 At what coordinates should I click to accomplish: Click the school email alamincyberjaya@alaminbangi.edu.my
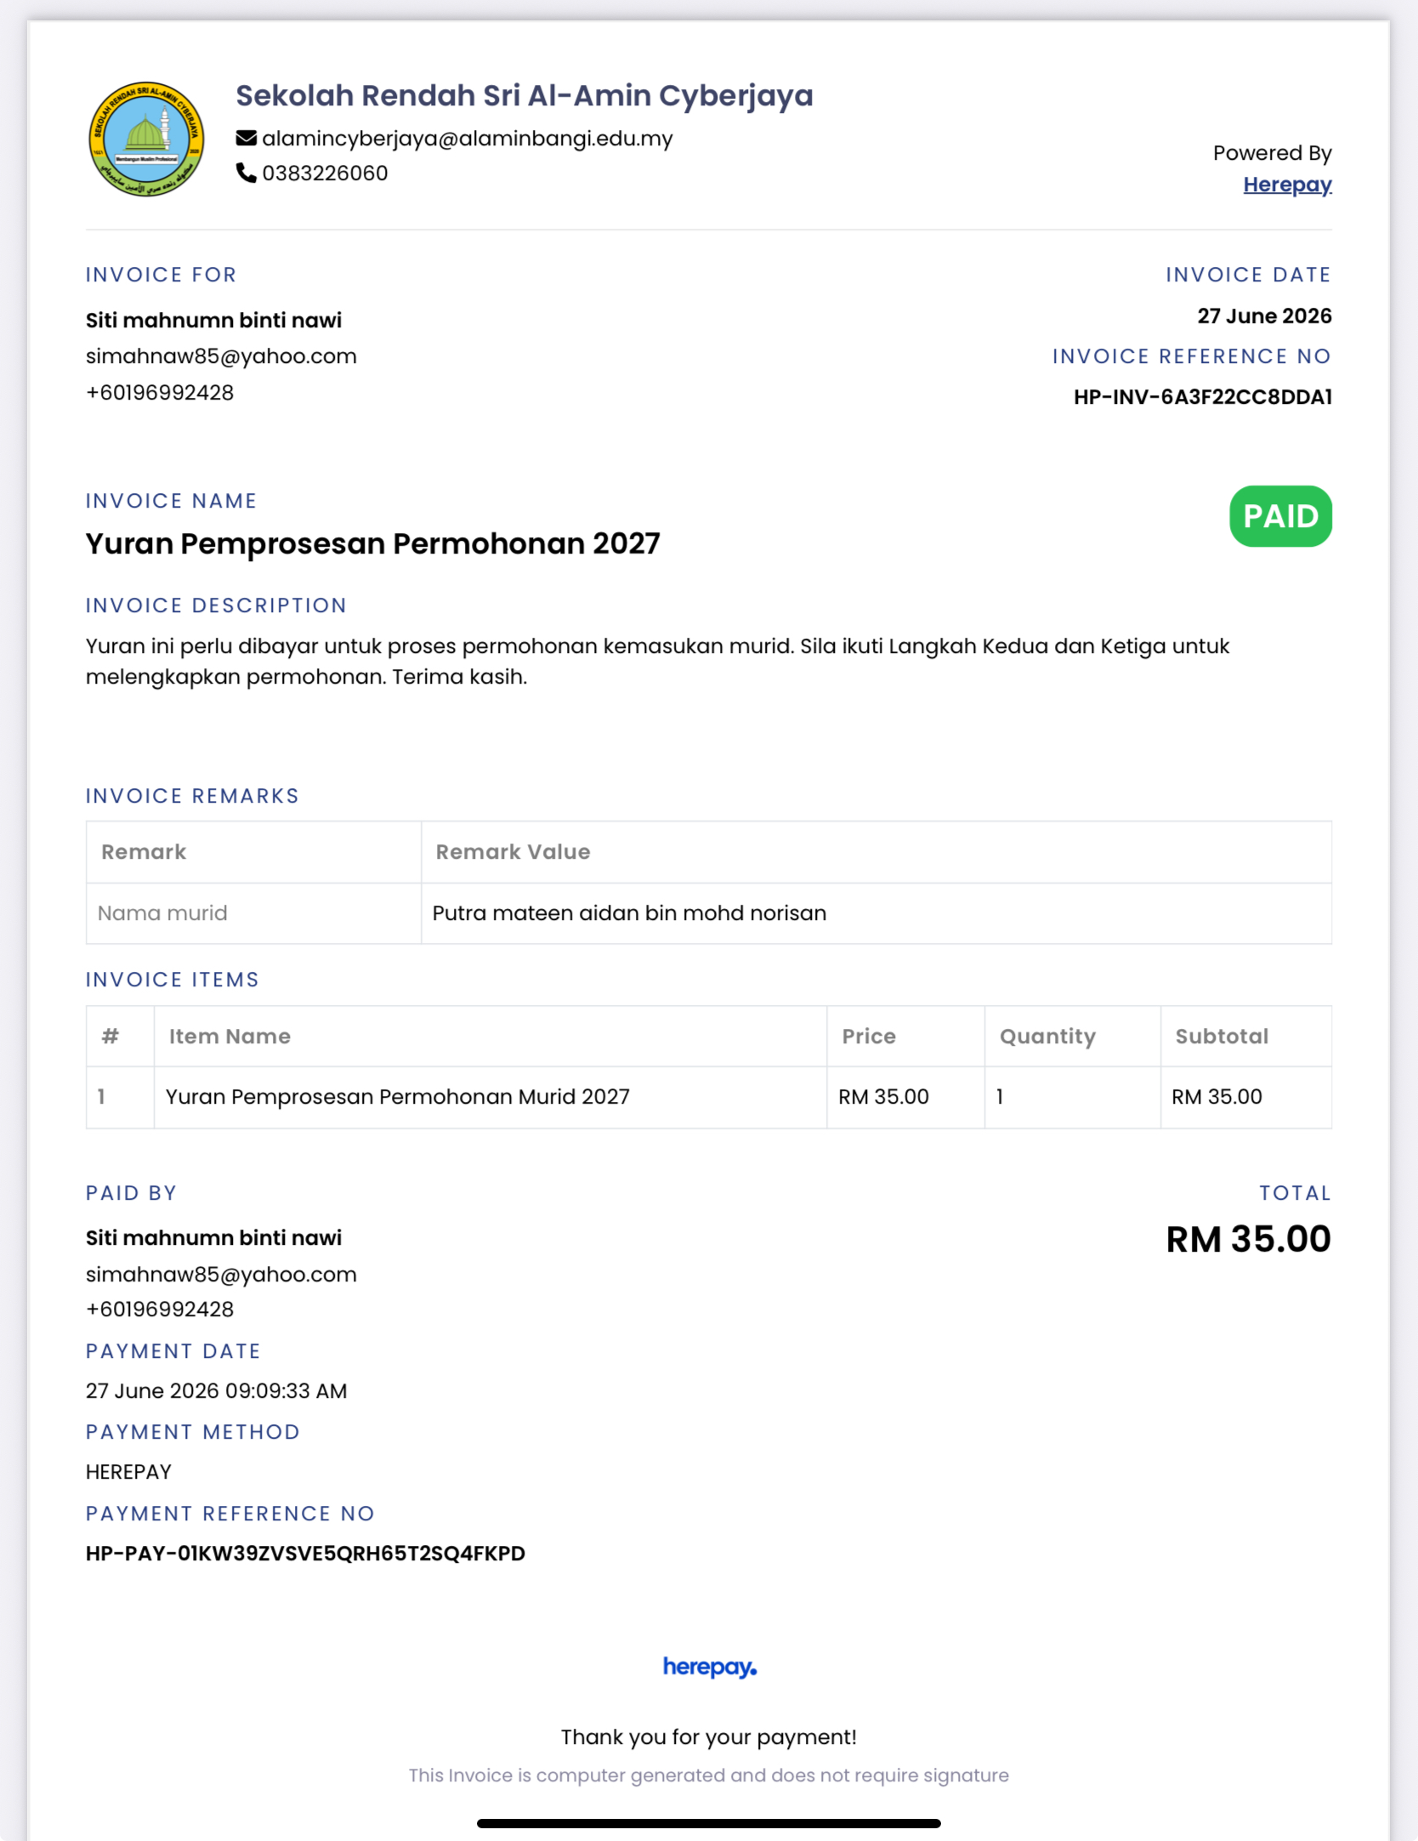point(467,139)
